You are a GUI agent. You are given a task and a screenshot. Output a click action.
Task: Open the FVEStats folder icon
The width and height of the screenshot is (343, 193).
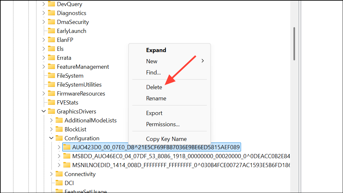[51, 103]
